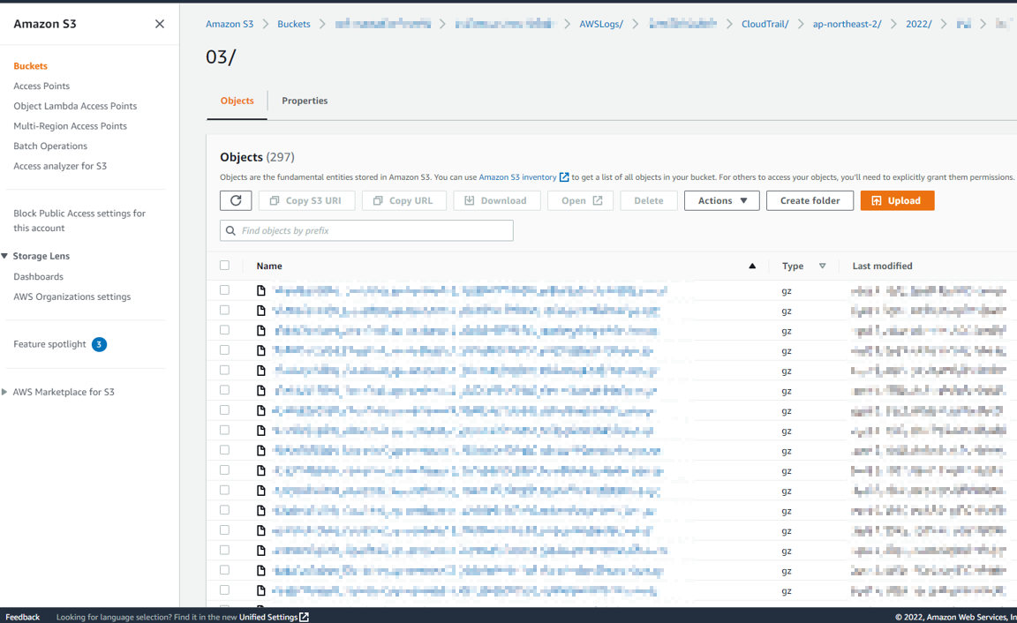The width and height of the screenshot is (1017, 623).
Task: Open Batch Operations page
Action: [50, 146]
